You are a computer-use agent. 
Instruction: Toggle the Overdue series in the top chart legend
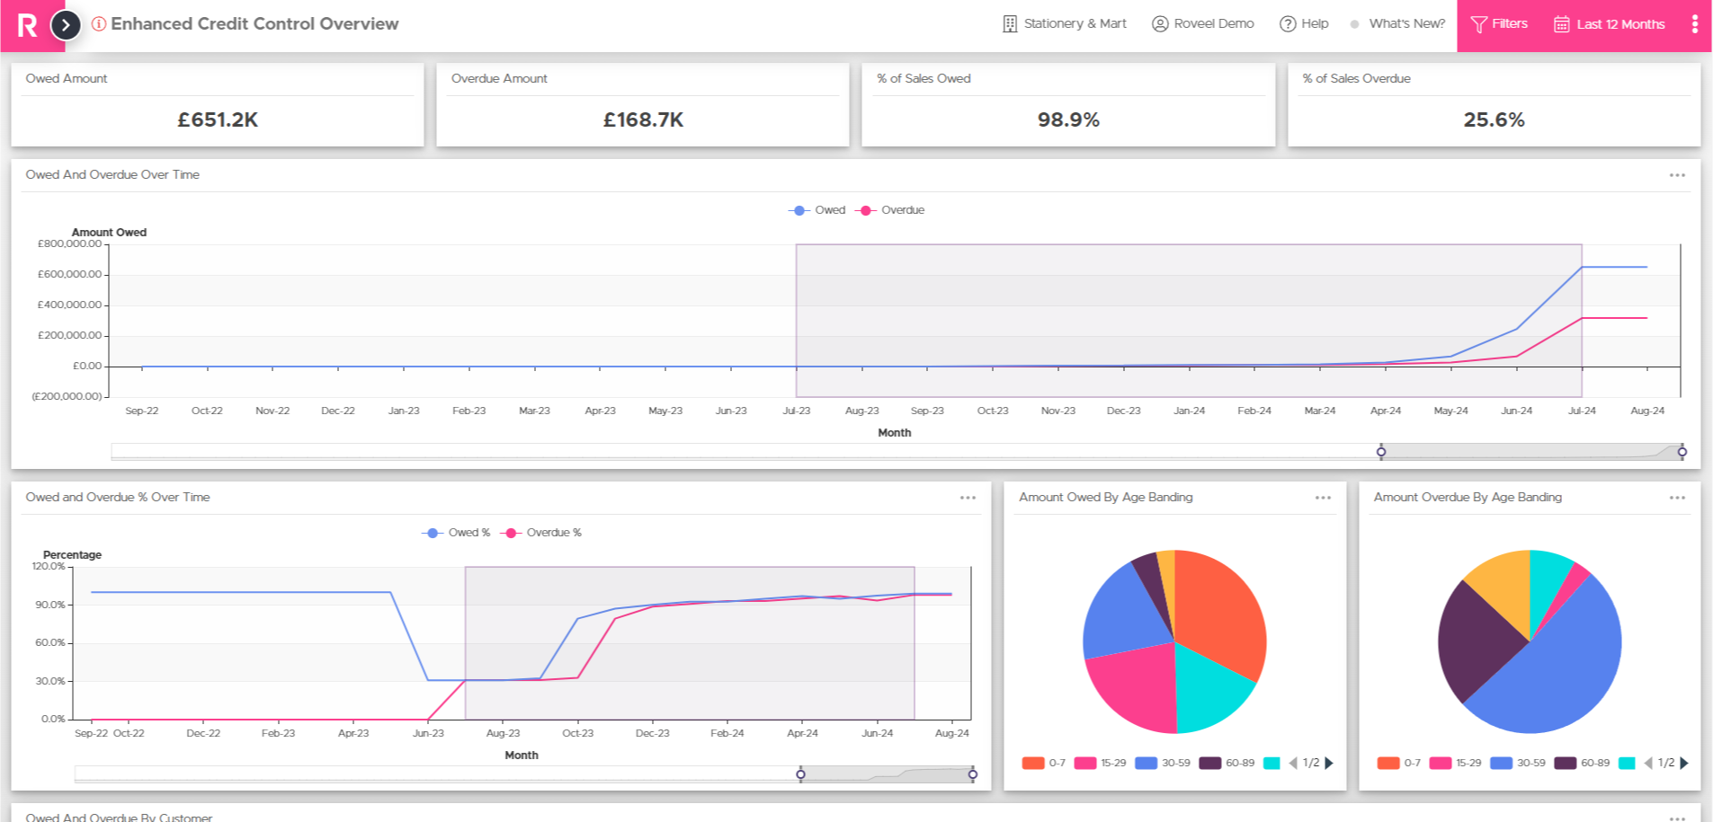tap(889, 210)
